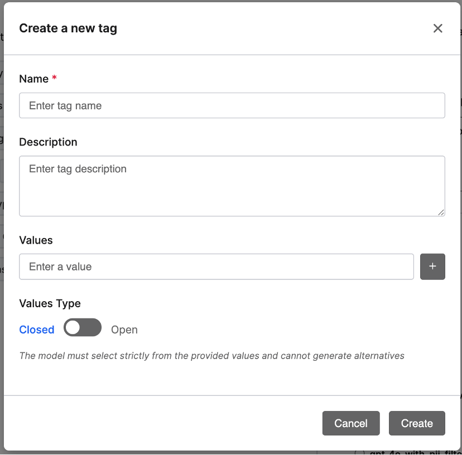Viewport: 462px width, 455px height.
Task: Click the required asterisk next to Name
Action: [x=54, y=78]
